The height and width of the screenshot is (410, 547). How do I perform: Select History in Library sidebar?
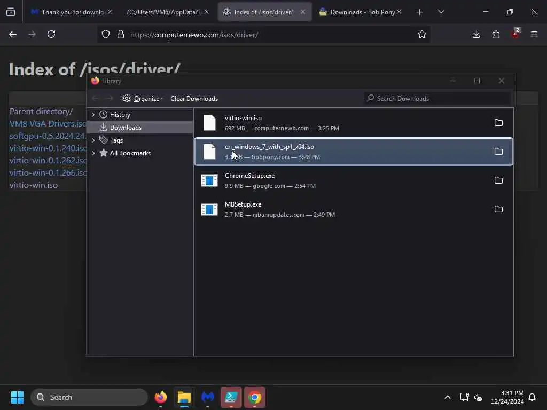pyautogui.click(x=120, y=115)
